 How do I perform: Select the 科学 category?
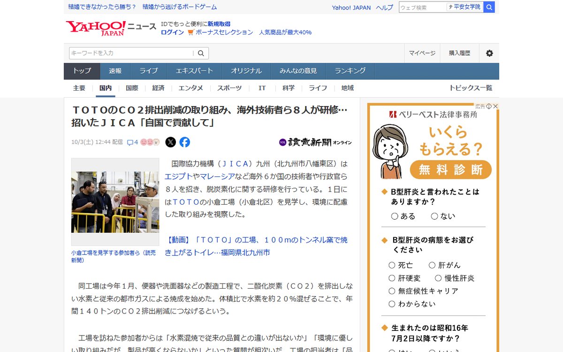(x=289, y=88)
